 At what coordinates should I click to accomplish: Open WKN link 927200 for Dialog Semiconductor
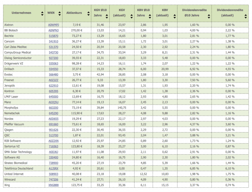[54, 58]
